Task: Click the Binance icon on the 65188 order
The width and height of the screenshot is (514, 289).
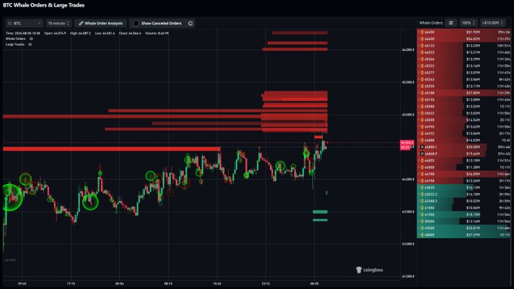Action: (x=423, y=93)
